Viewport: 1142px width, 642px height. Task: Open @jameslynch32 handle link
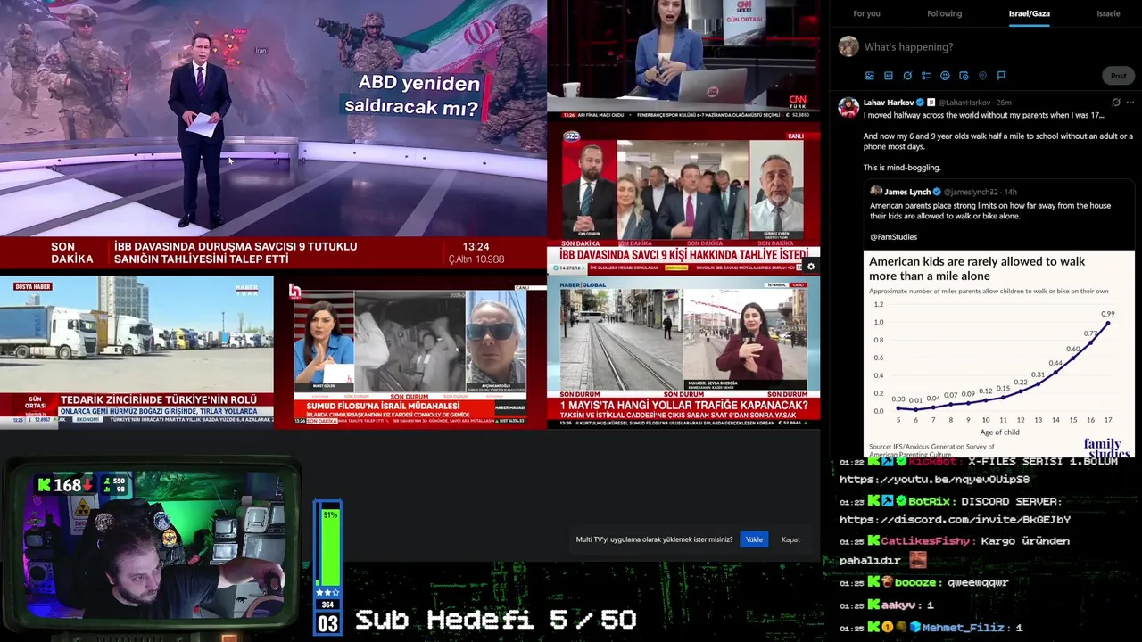(972, 192)
